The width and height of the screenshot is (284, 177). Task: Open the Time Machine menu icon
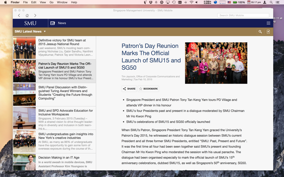pos(174,2)
